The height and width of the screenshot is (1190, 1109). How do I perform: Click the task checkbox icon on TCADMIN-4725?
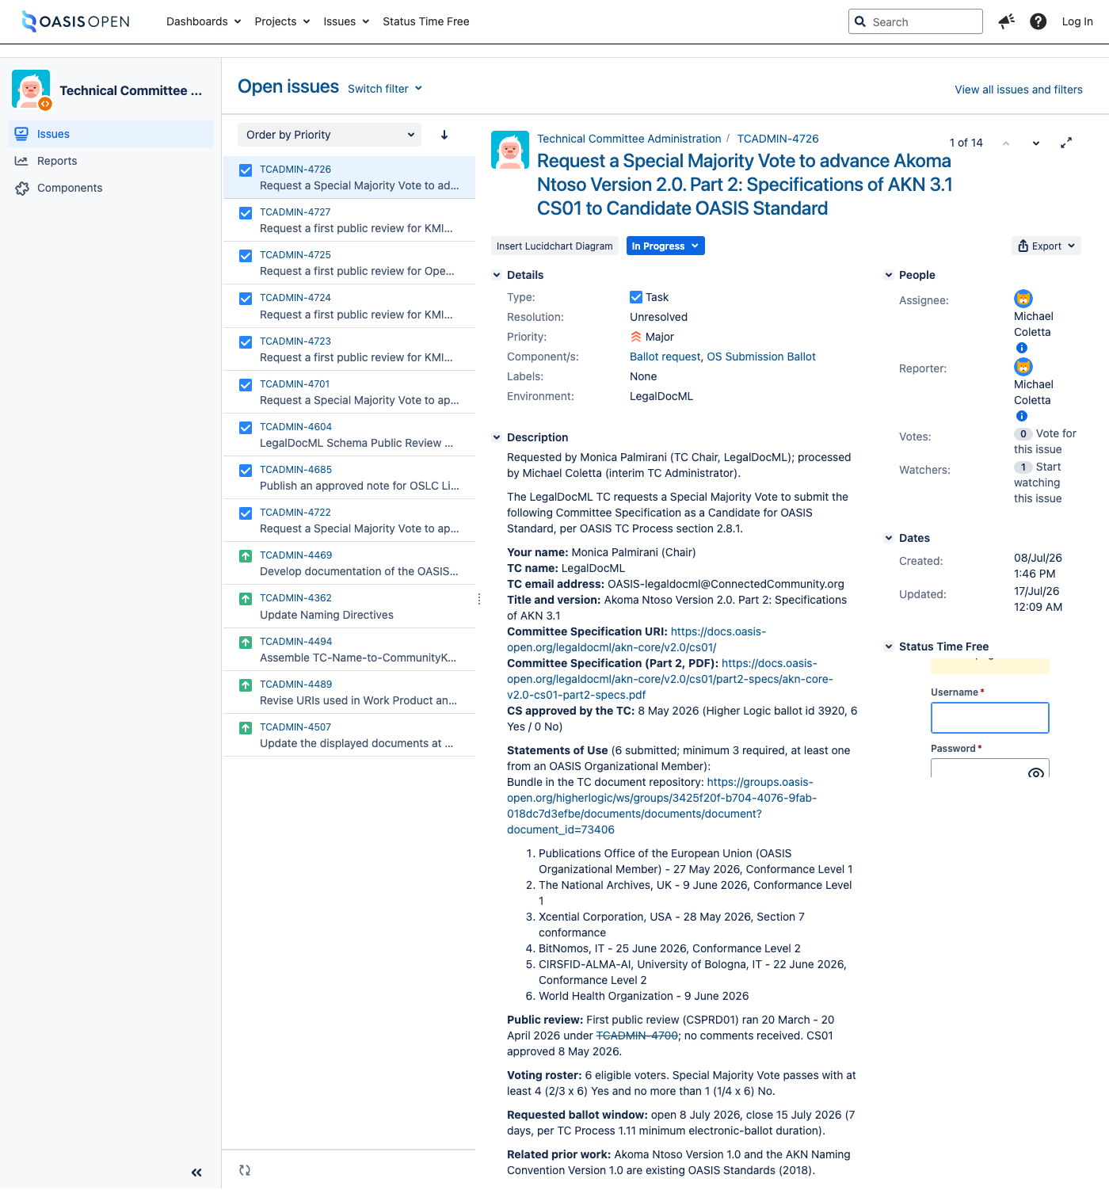pos(246,256)
